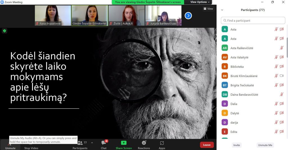This screenshot has width=288, height=150.
Task: Click the Unmute Me button
Action: [265, 145]
